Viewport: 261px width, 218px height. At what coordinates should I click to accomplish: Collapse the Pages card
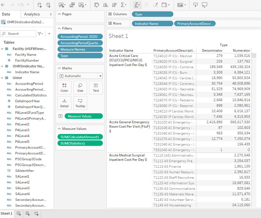pos(59,14)
